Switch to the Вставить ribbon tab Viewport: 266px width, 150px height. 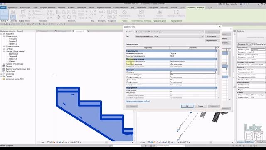pos(71,7)
